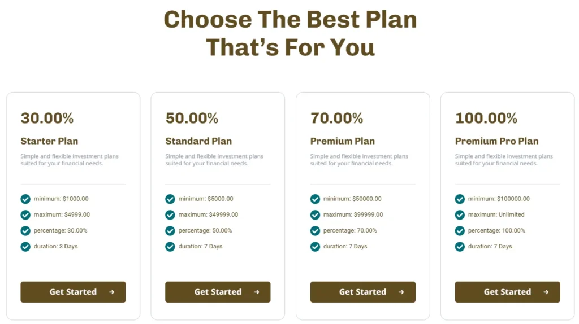Screen dimensions: 579x324
Task: Select Get Started for Premium Pro Plan
Action: point(507,292)
